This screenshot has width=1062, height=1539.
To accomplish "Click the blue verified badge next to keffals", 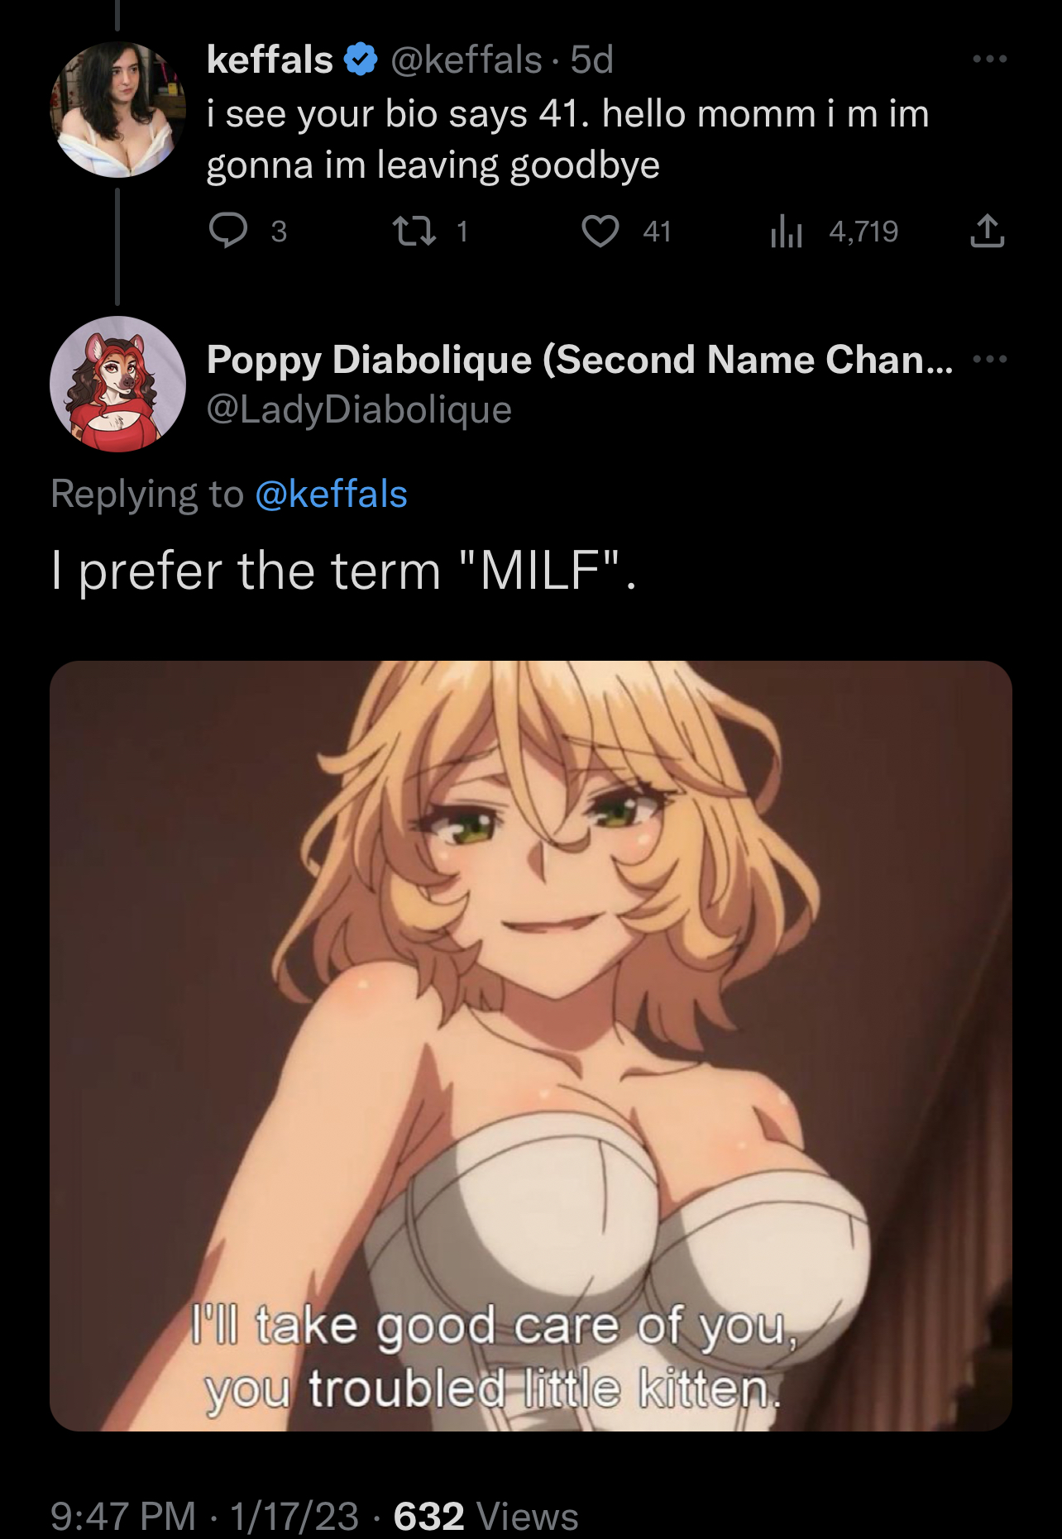I will (x=360, y=60).
